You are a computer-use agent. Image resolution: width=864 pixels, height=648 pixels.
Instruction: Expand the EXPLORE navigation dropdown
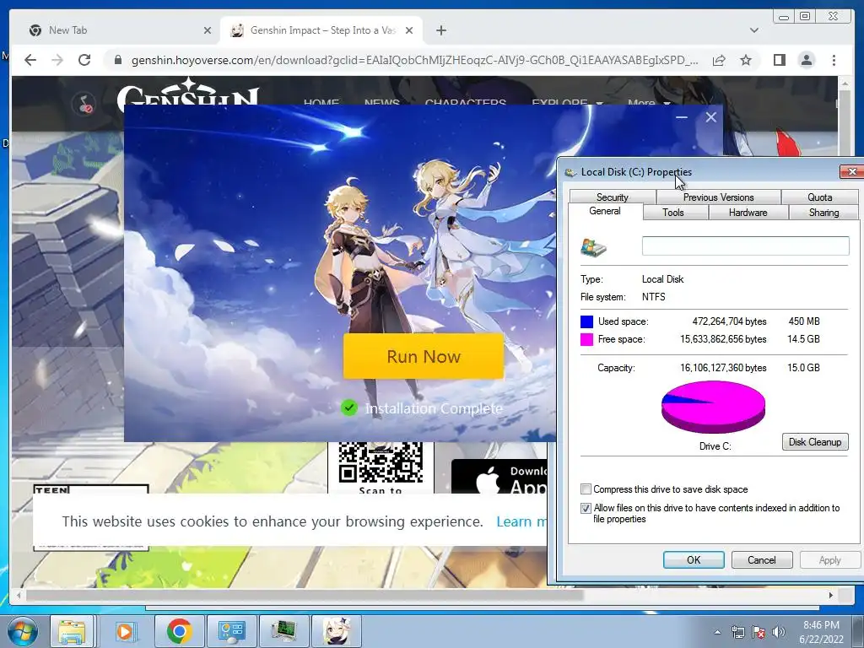pyautogui.click(x=567, y=102)
